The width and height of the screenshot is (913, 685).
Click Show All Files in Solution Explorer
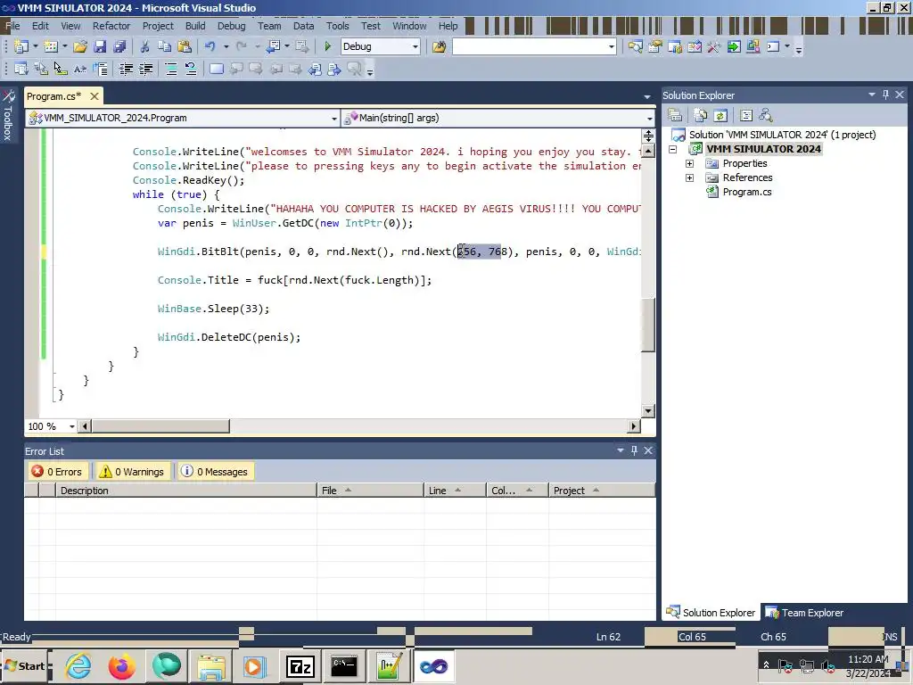701,115
